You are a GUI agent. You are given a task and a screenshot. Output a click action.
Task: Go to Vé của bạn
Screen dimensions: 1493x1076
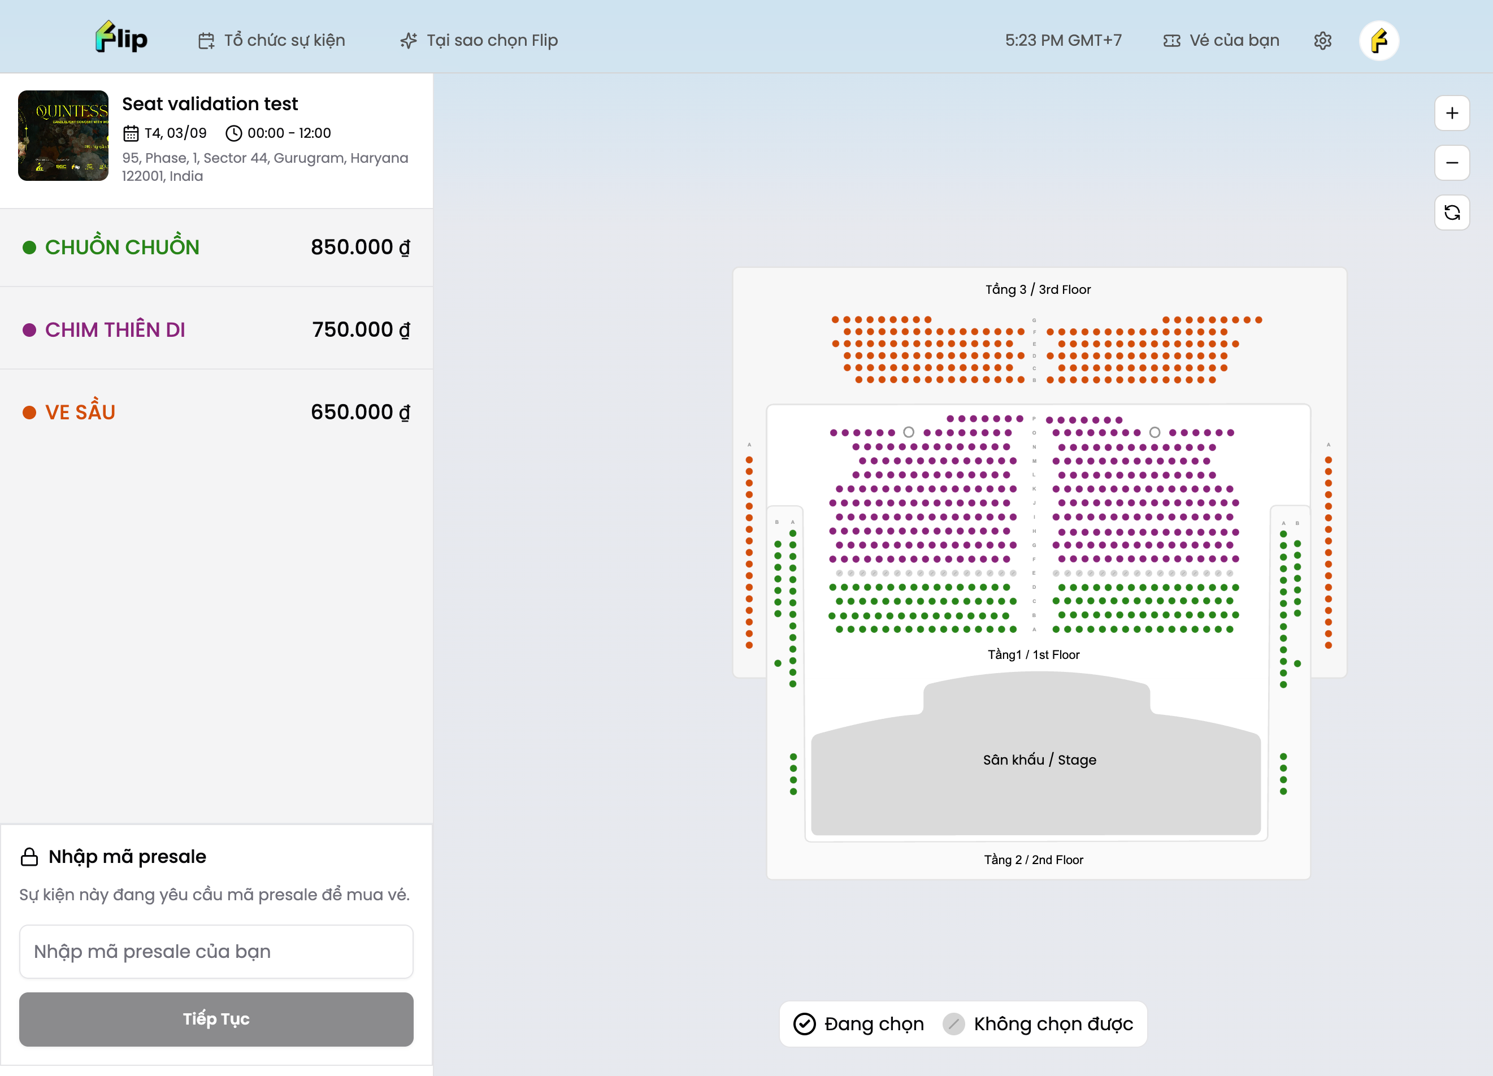(1222, 41)
